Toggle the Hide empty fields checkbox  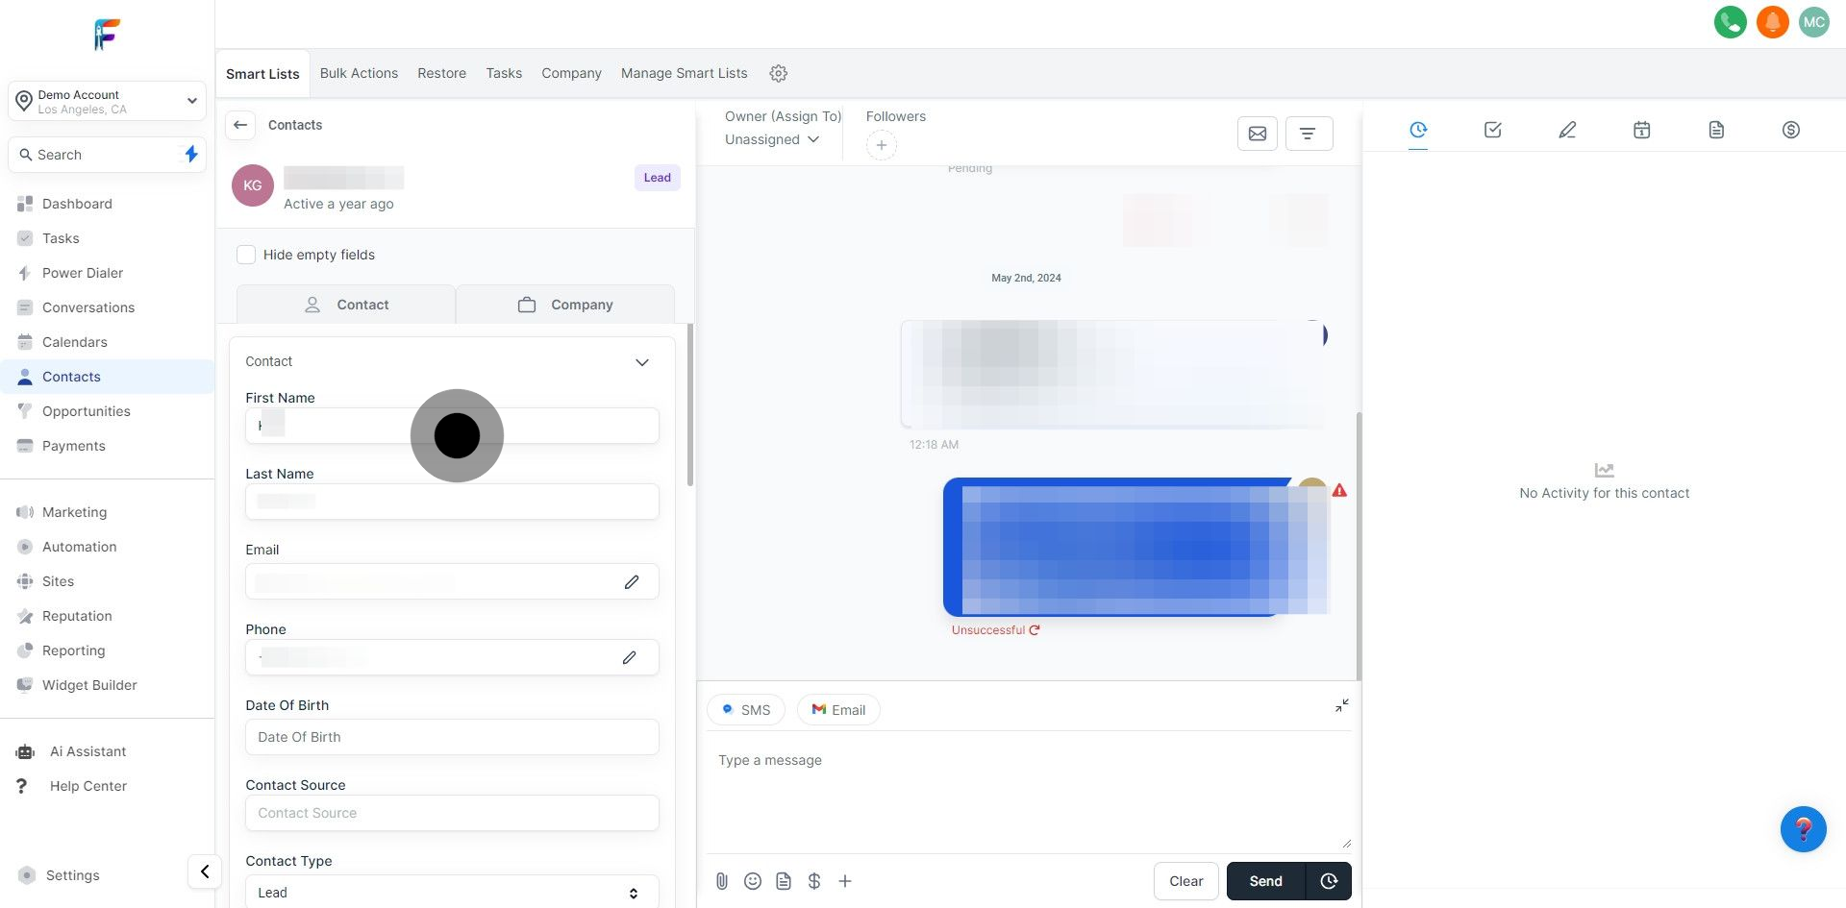click(x=246, y=255)
